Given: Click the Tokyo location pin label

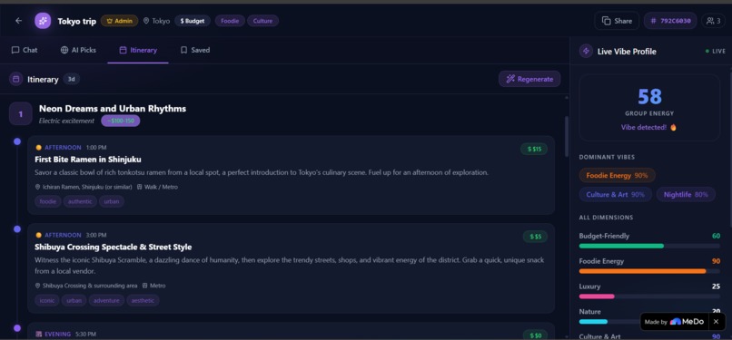Looking at the screenshot, I should [156, 21].
